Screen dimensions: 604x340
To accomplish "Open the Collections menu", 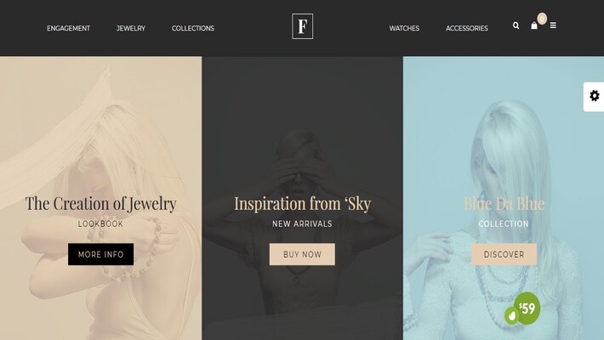I will pyautogui.click(x=193, y=29).
